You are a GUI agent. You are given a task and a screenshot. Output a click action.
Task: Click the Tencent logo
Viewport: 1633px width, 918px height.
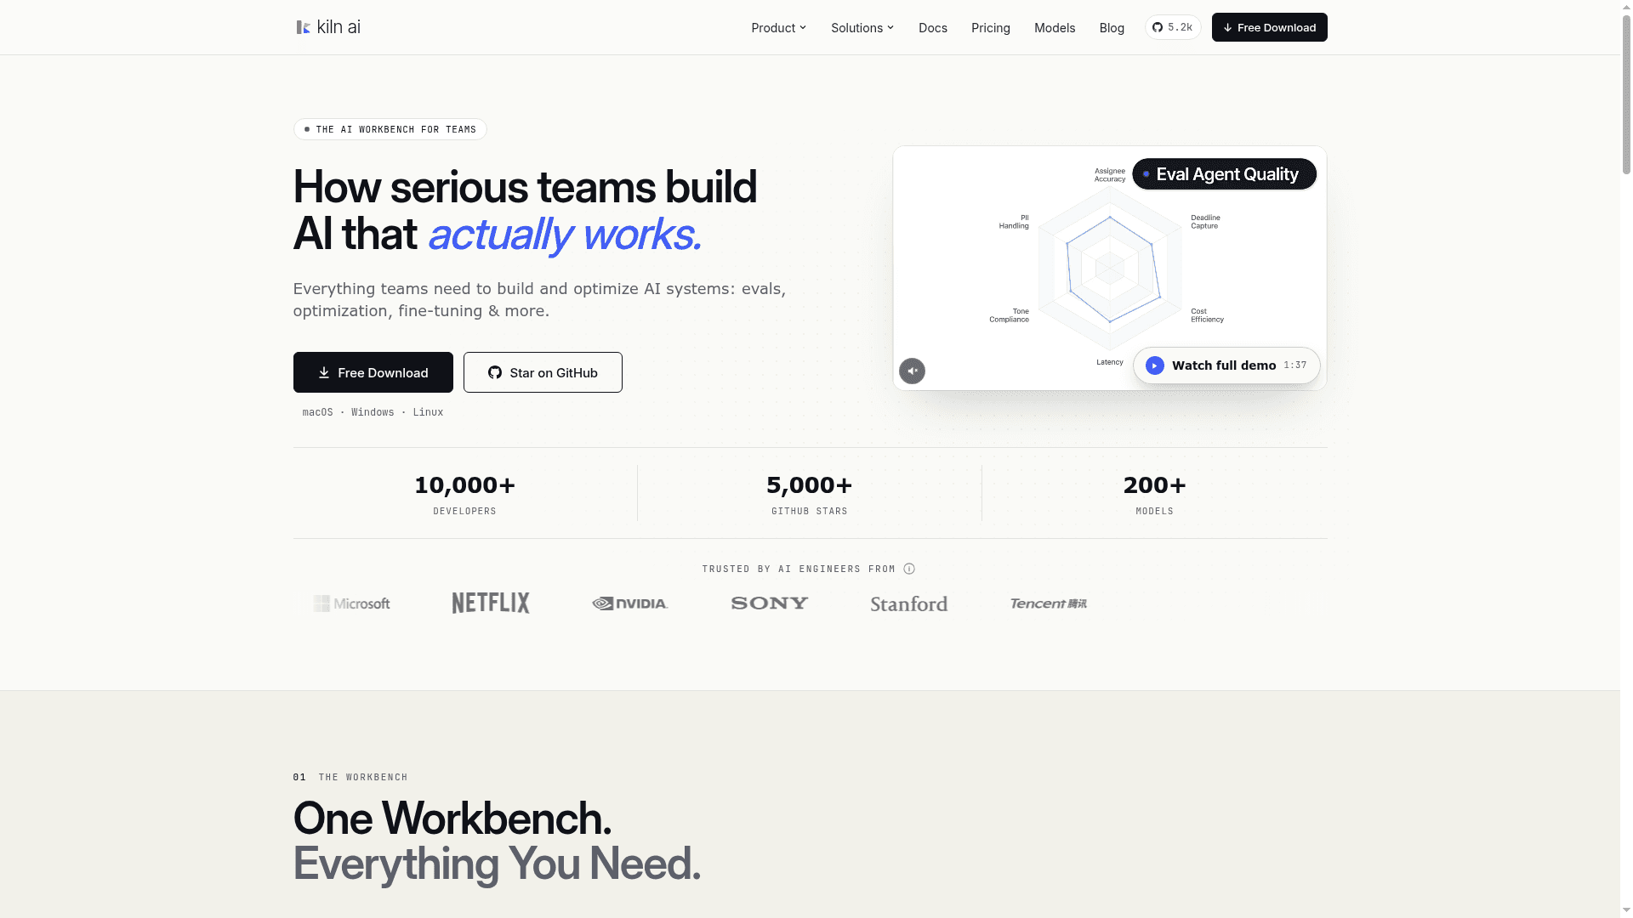1048,603
